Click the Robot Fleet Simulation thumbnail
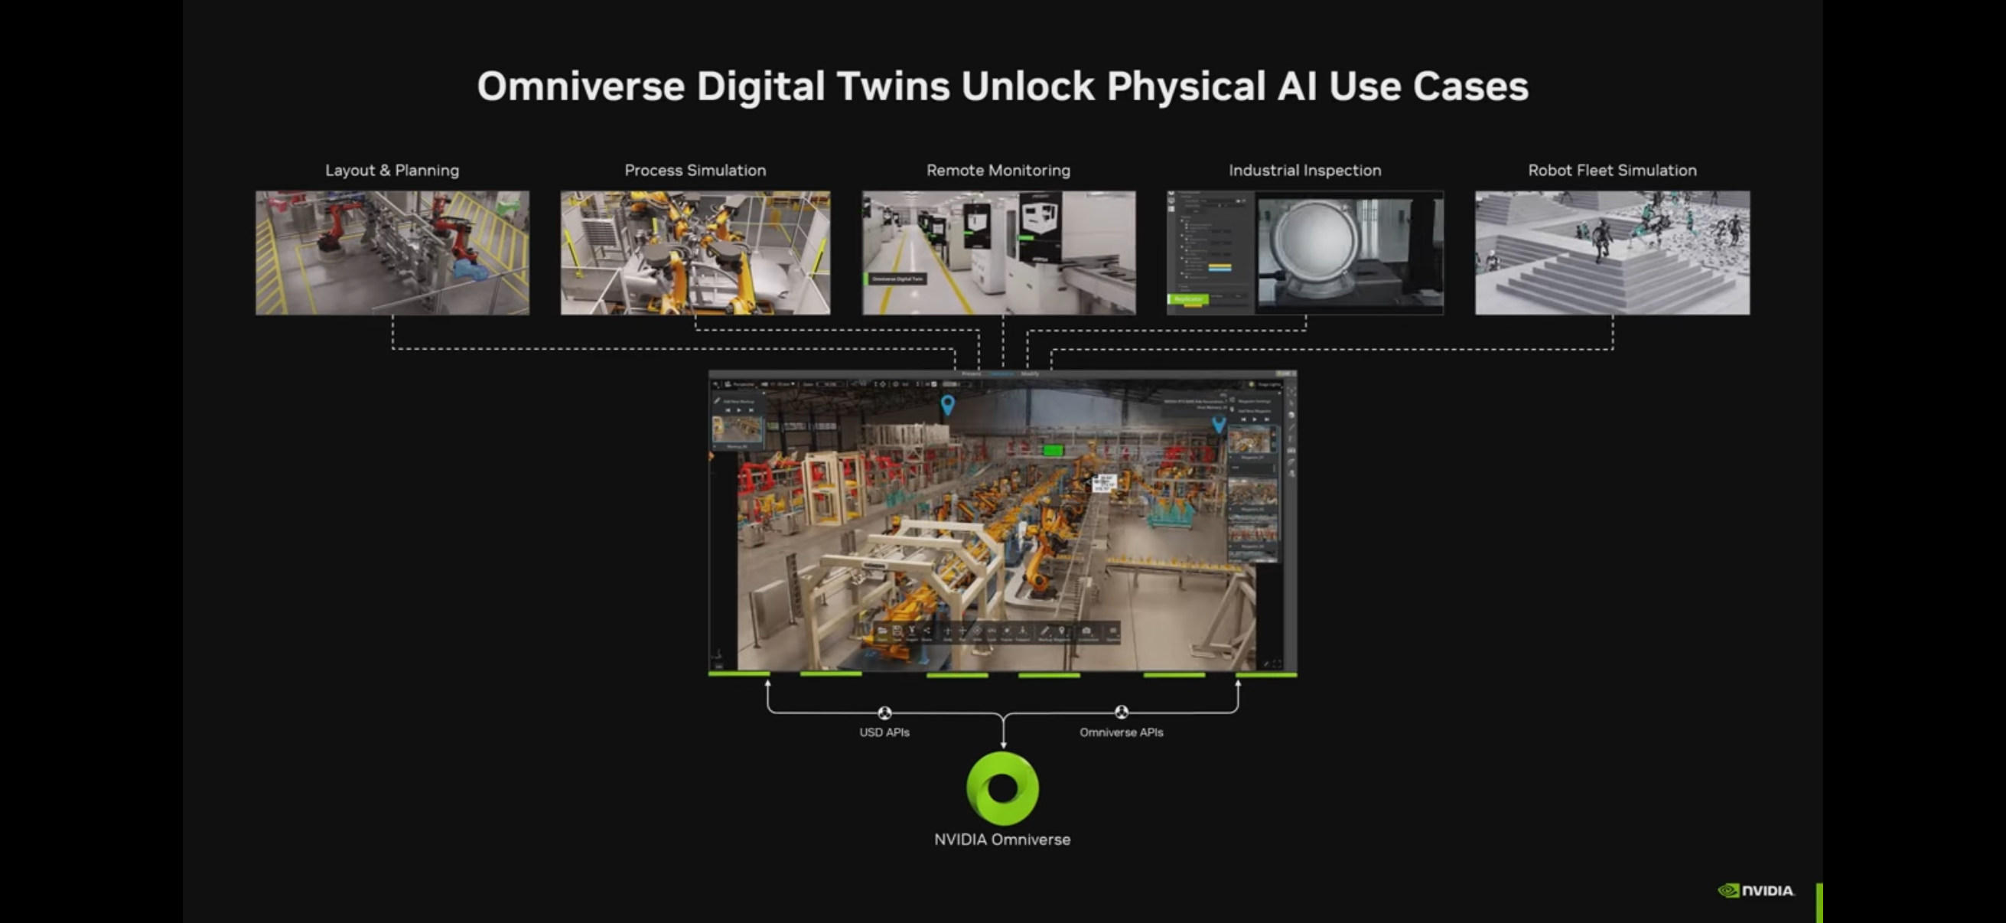 1612,253
